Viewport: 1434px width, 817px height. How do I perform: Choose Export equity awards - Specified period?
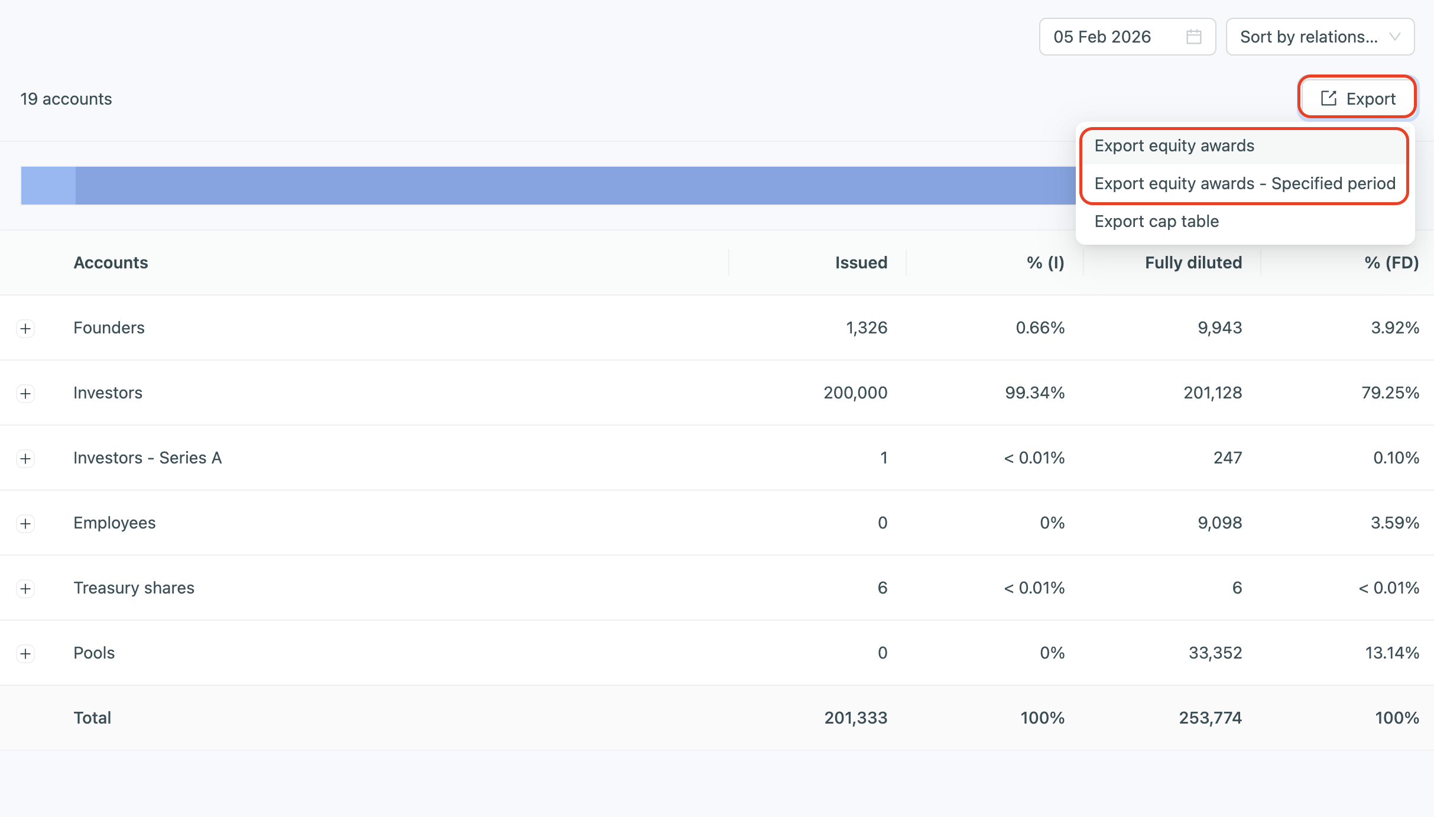click(1244, 184)
